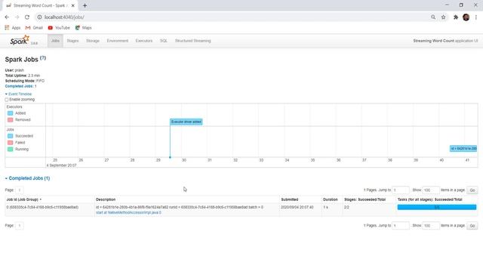
Task: Open the Apps bookmark shortcut
Action: 13,28
